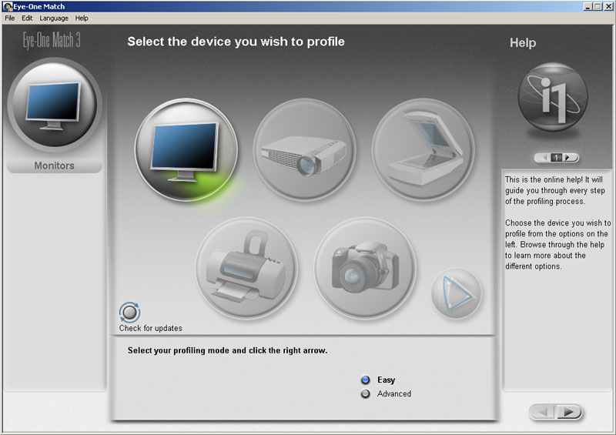
Task: Pick the printer device icon
Action: [246, 269]
